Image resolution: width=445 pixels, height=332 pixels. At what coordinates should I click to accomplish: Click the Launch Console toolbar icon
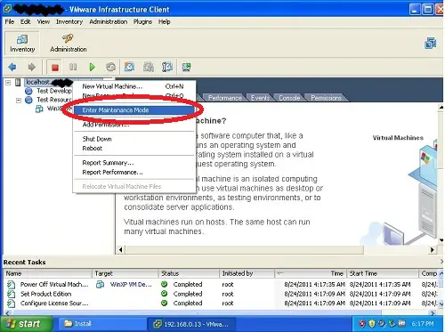point(186,67)
